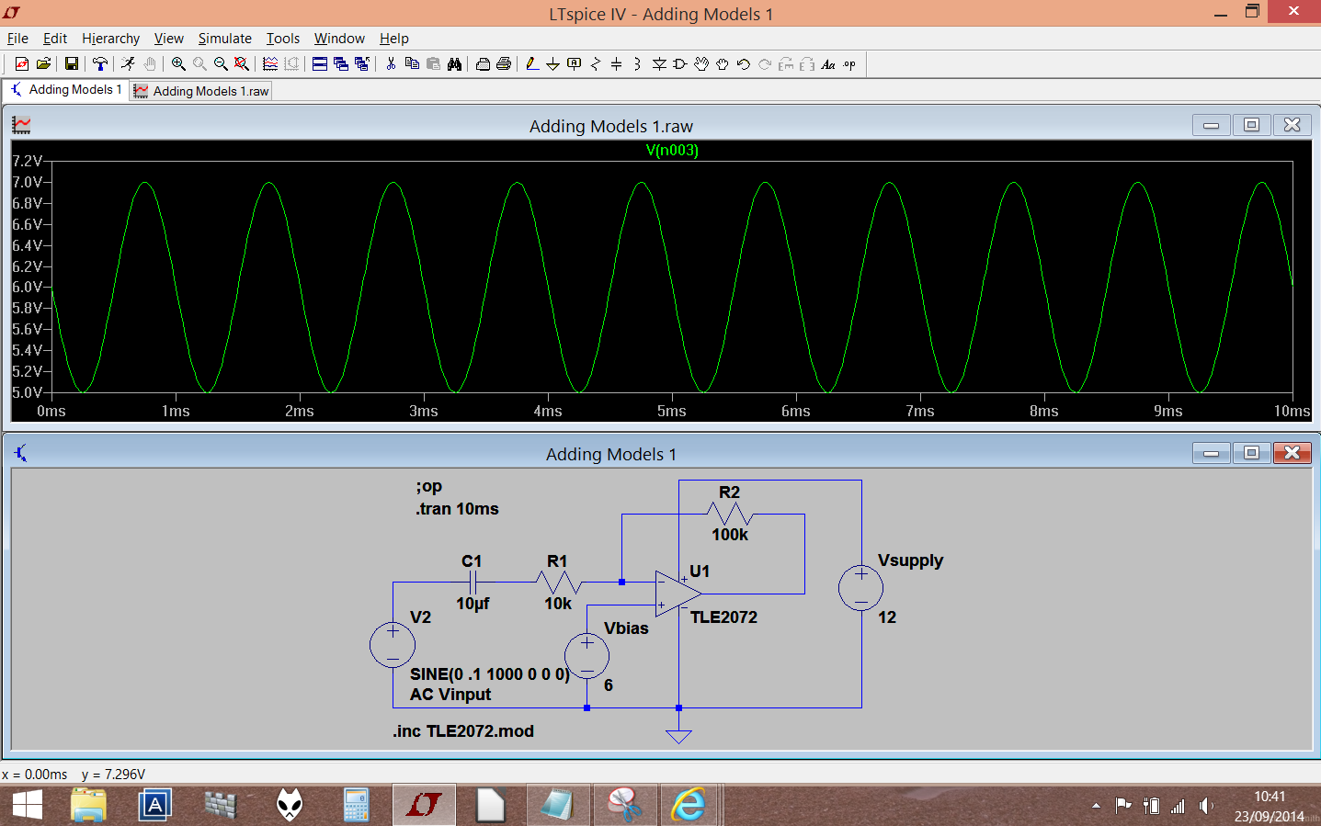
Task: Place a Ground symbol via the toolbar
Action: click(x=552, y=63)
